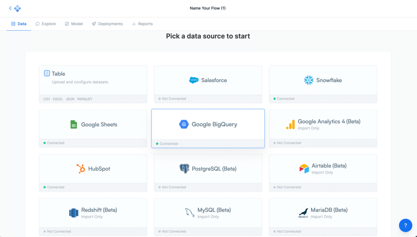Open the Reports tab
The height and width of the screenshot is (237, 417).
tap(142, 24)
